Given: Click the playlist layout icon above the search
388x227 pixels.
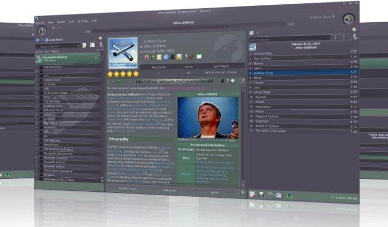Looking at the screenshot, I should coord(252,33).
